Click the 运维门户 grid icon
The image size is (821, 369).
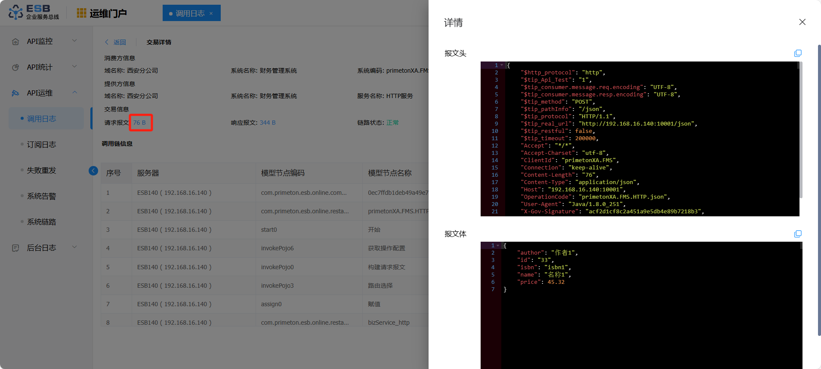pos(81,13)
